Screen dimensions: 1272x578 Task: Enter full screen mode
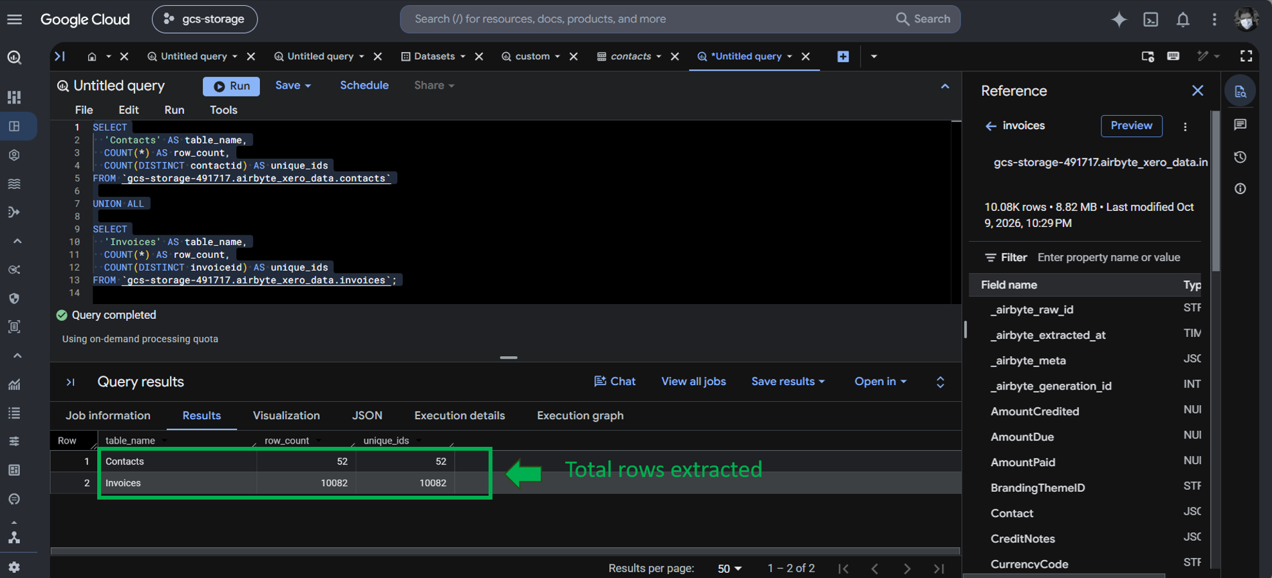point(1246,57)
